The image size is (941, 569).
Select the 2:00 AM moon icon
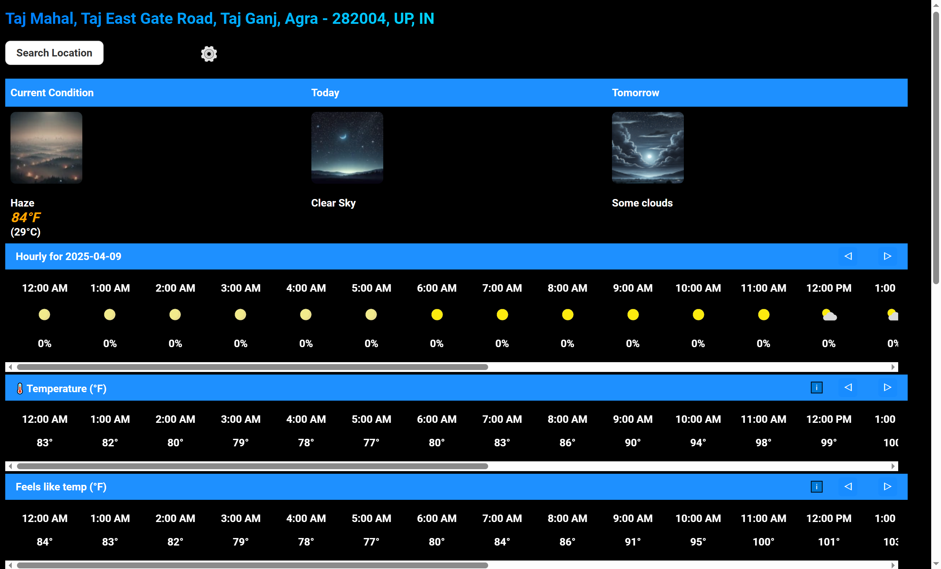pyautogui.click(x=175, y=315)
